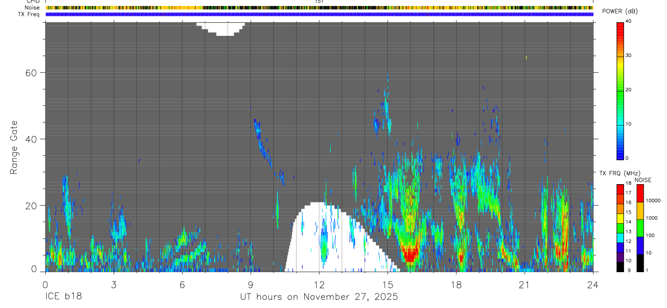Click the green 13-14 MHz frequency swatch
The width and height of the screenshot is (667, 308).
620,228
